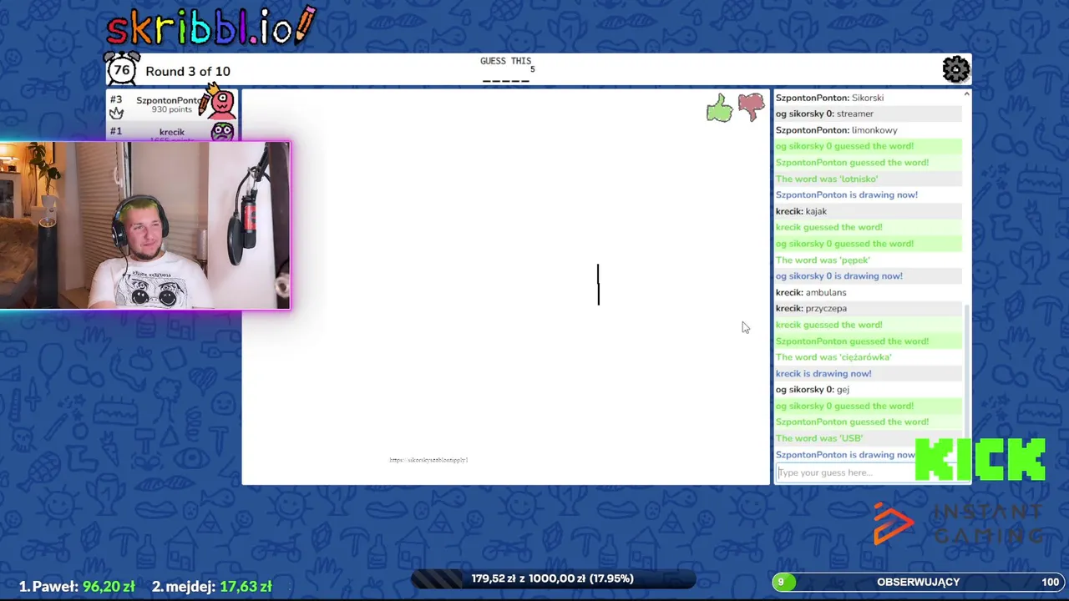This screenshot has height=601, width=1069.
Task: Click chat message 'og sikorsky 0: gej'
Action: [812, 390]
